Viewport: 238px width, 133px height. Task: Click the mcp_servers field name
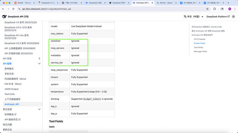point(57,48)
